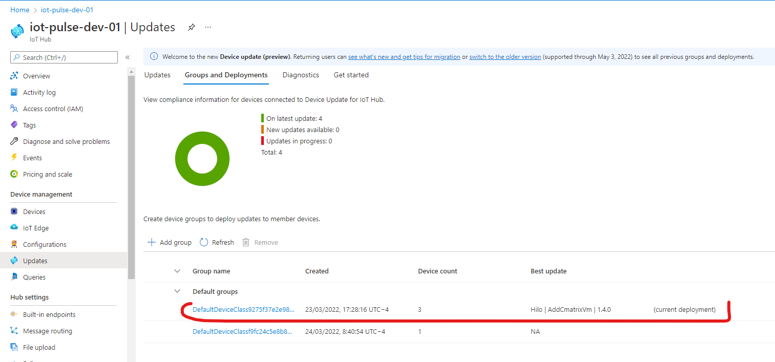775x362 pixels.
Task: Open the File upload settings
Action: pos(38,347)
